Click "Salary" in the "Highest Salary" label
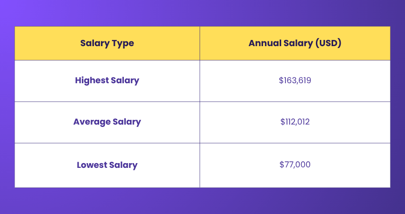Screen dimensions: 405x214 124,80
